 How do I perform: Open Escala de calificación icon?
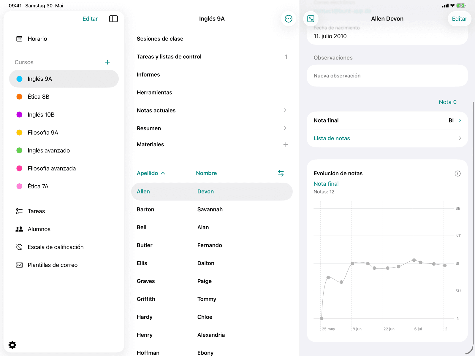pyautogui.click(x=19, y=247)
